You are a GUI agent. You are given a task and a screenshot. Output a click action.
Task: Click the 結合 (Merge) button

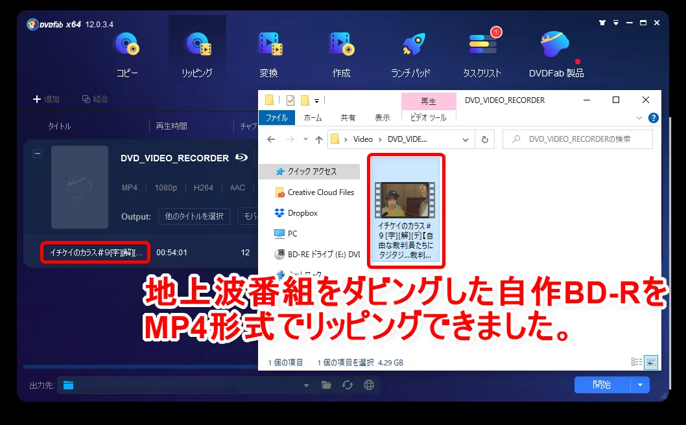tap(95, 99)
